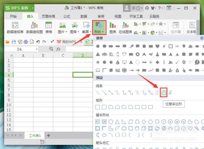Insert a 数据透视图 pivot chart

tap(34, 28)
